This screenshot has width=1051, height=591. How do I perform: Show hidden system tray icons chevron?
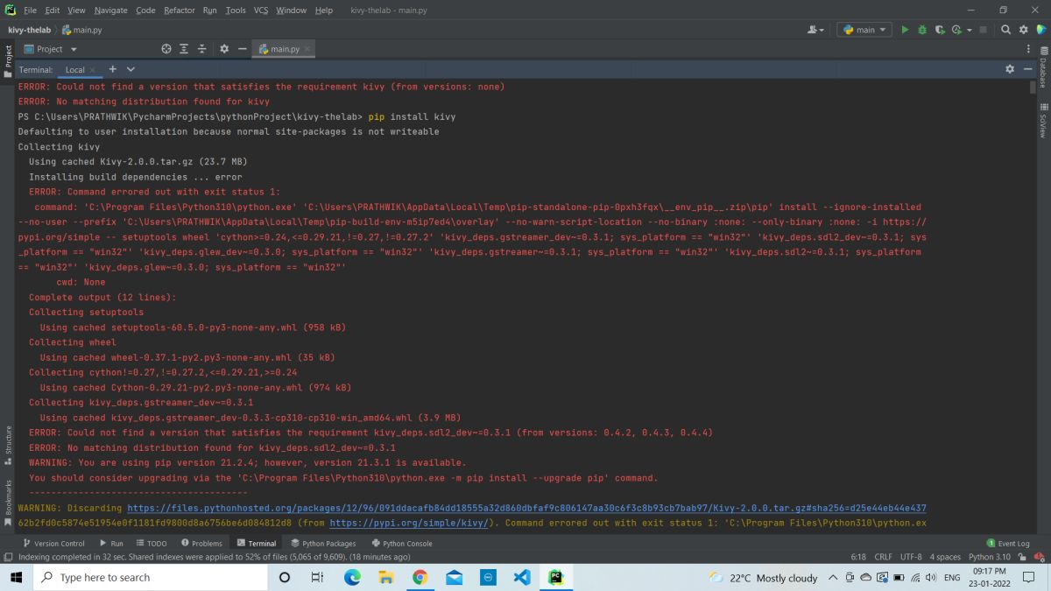833,578
